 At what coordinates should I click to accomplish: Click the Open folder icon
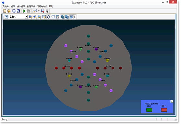tap(9, 11)
